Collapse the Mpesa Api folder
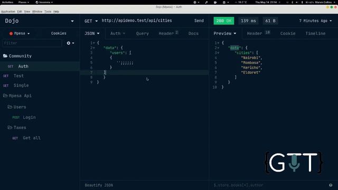Image resolution: width=338 pixels, height=190 pixels. click(17, 96)
